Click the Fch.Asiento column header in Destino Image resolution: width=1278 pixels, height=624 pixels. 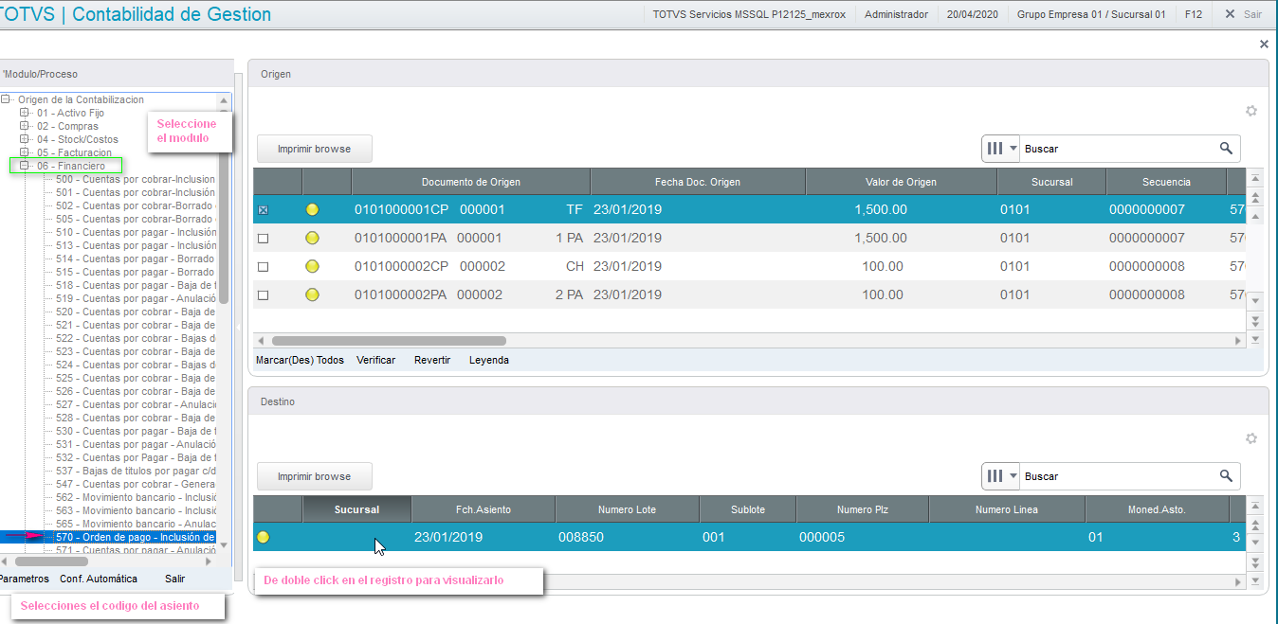[x=484, y=509]
